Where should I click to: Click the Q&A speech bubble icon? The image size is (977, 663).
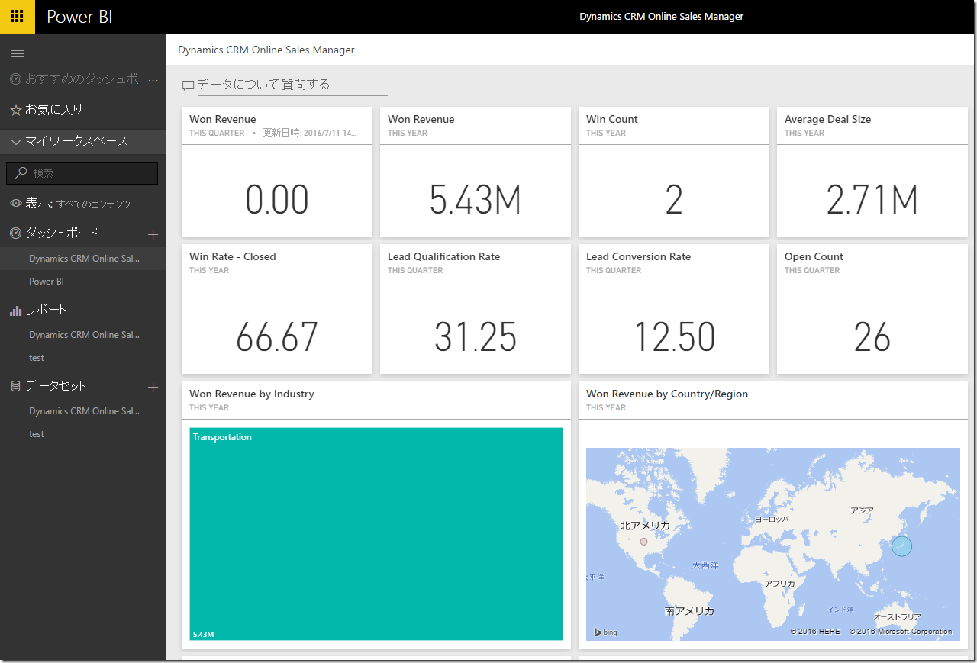tap(188, 85)
